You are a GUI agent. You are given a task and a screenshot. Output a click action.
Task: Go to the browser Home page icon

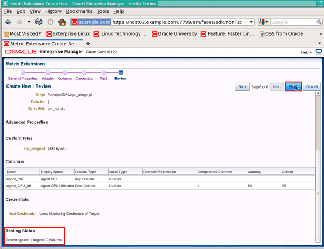pos(62,22)
